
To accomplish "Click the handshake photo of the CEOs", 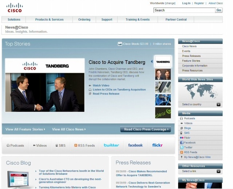I will [x=45, y=92].
